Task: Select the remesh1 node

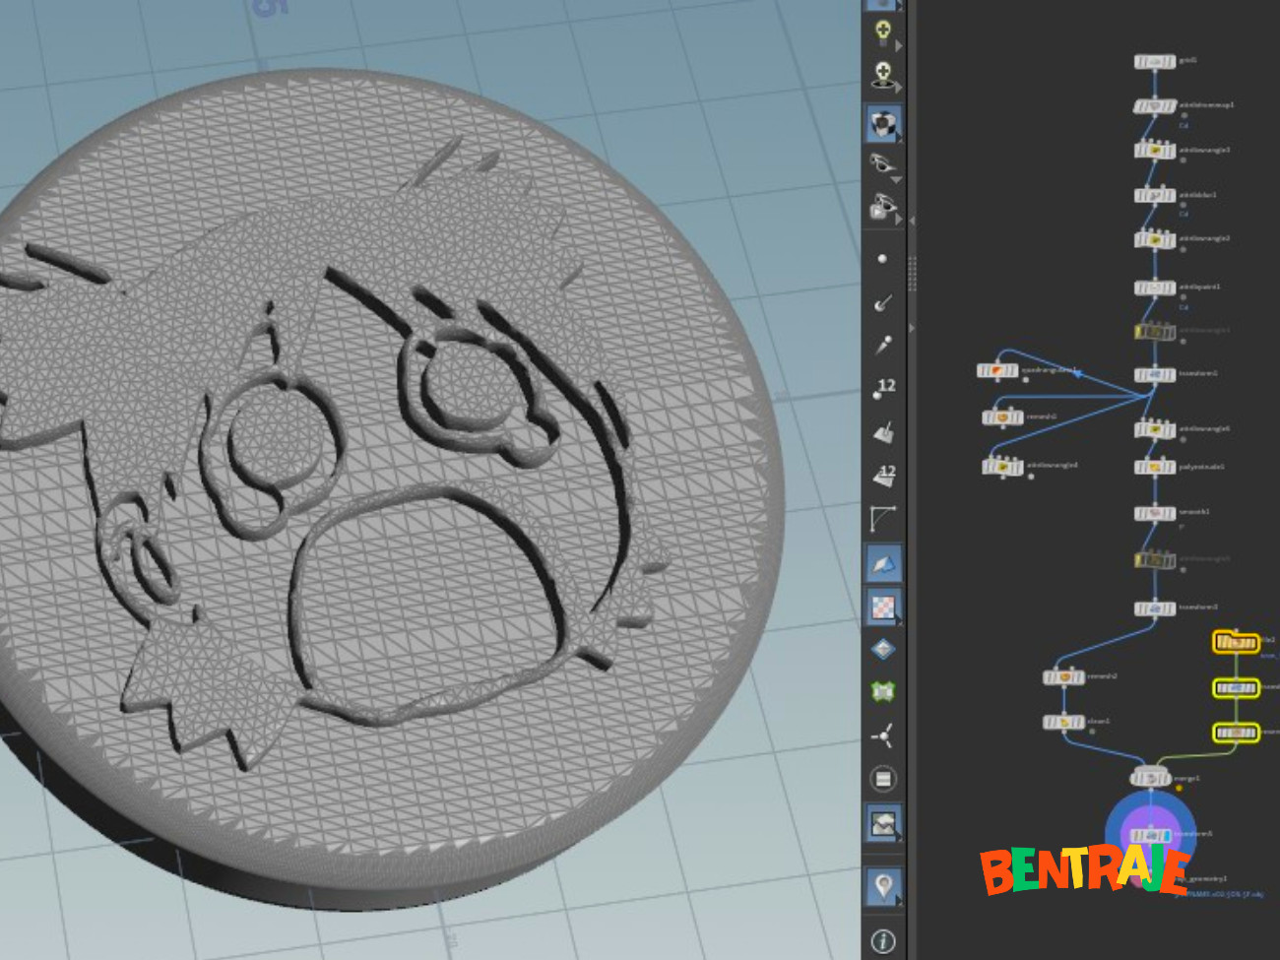Action: click(1001, 417)
